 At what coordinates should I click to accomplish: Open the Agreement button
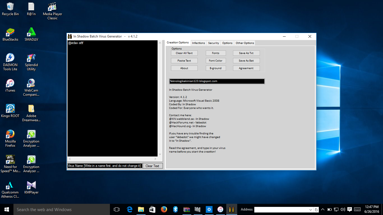pos(246,68)
